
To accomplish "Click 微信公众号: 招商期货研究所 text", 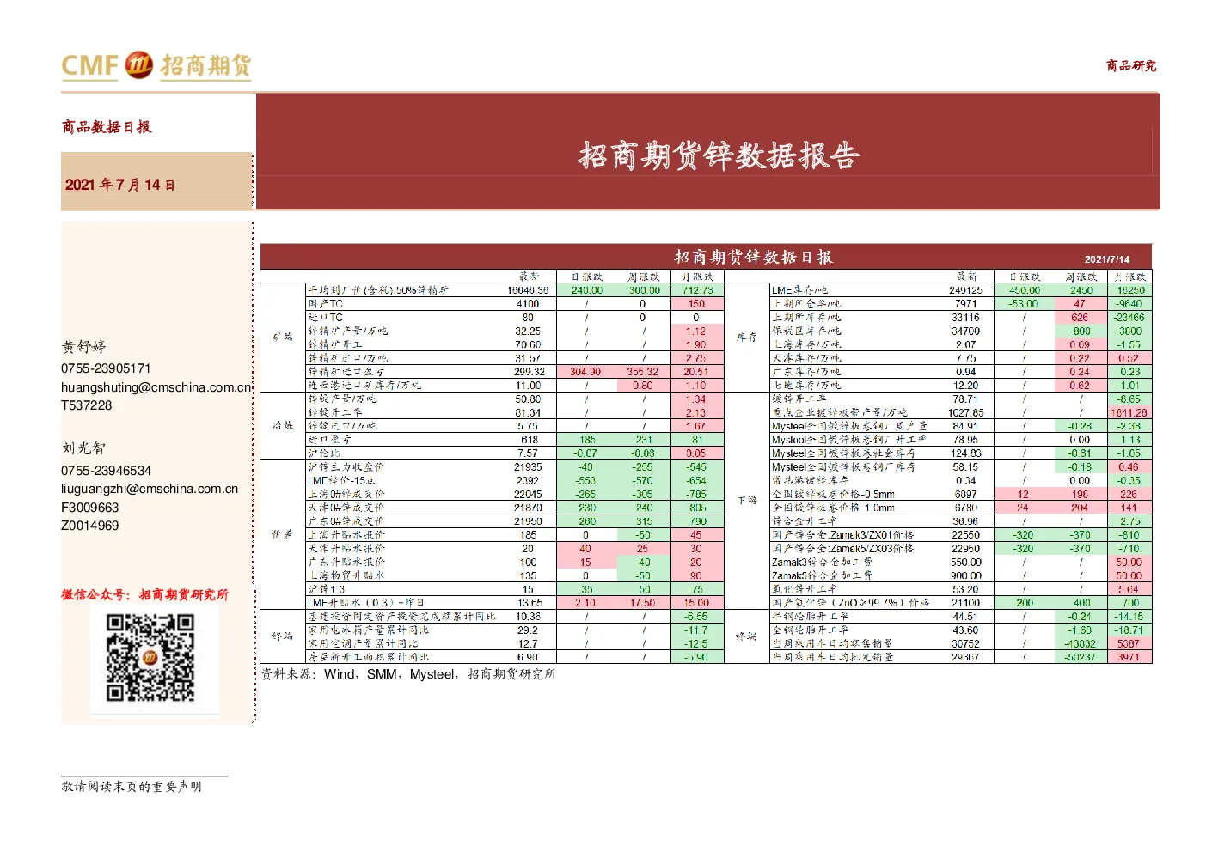I will coord(144,594).
